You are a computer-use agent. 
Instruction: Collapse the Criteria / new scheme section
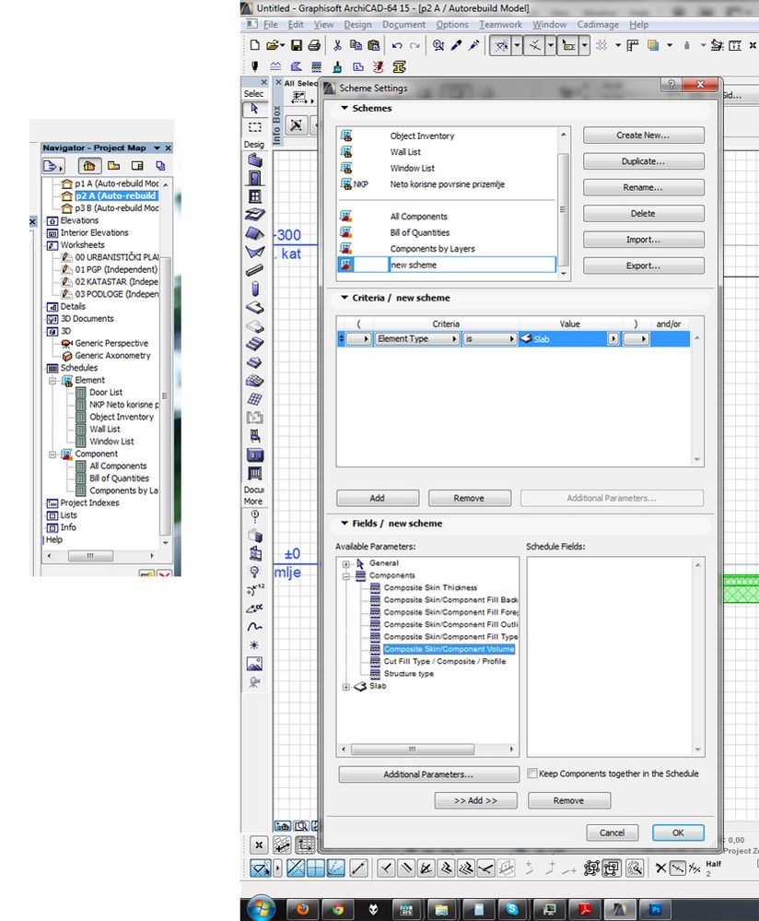click(344, 298)
